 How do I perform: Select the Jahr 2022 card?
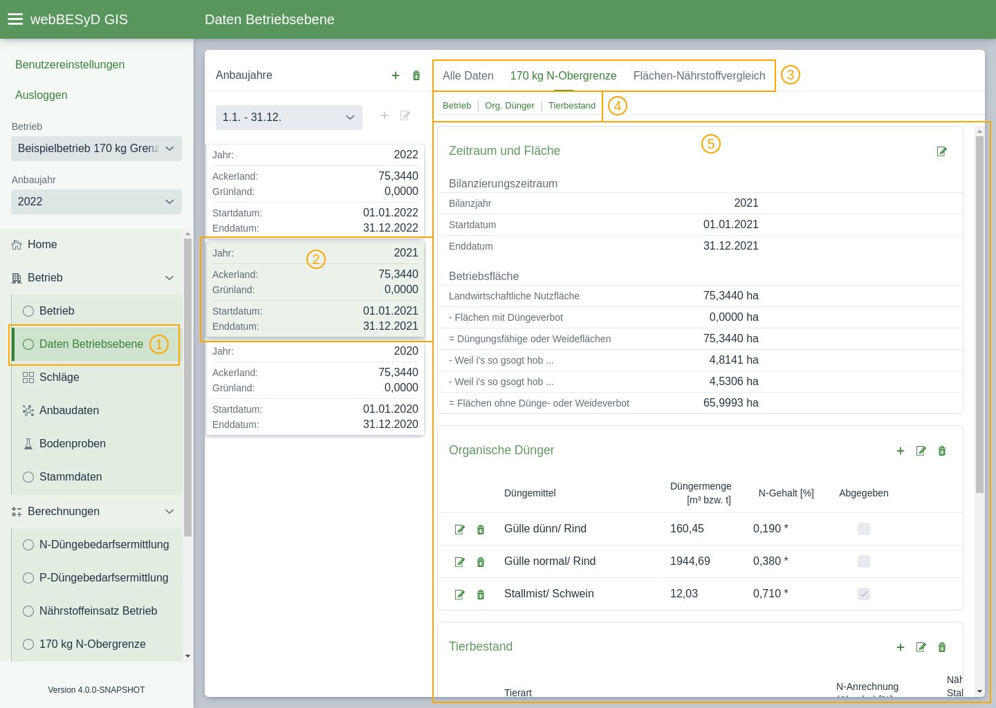coord(315,192)
